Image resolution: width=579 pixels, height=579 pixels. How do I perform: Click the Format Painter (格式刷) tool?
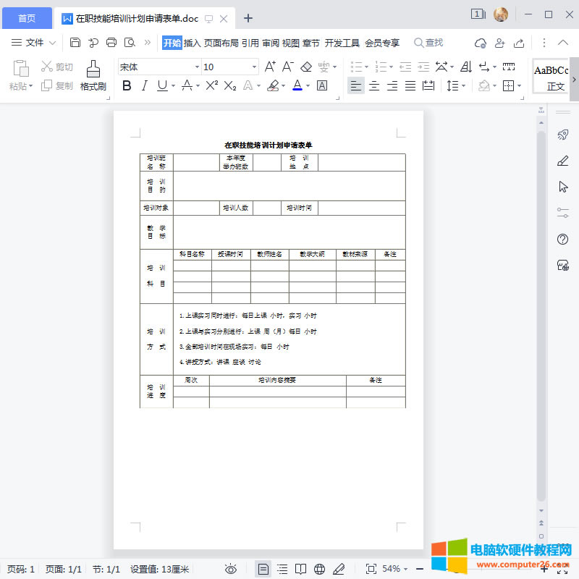click(93, 75)
